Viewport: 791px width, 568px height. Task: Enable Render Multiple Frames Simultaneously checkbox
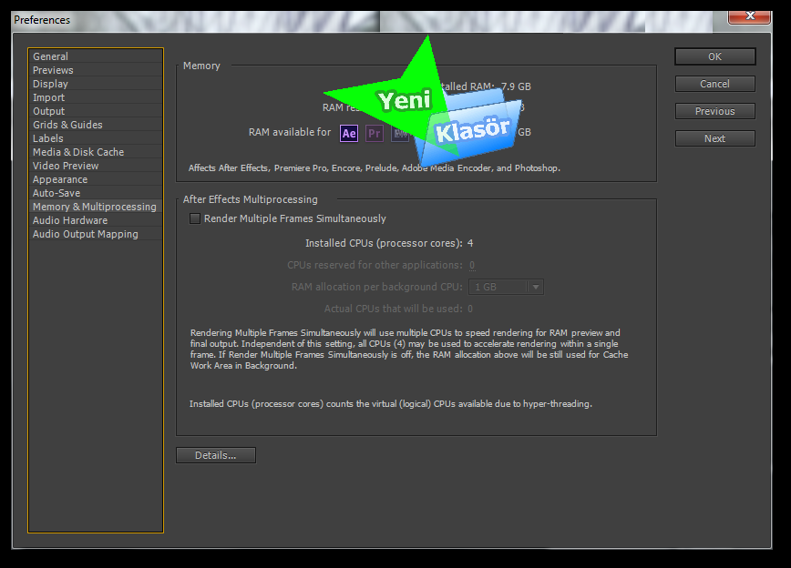click(x=195, y=218)
